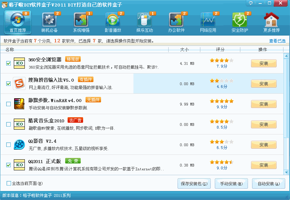Click the 搜狗拼音输入法 two-star rating
The height and width of the screenshot is (200, 290).
click(222, 81)
